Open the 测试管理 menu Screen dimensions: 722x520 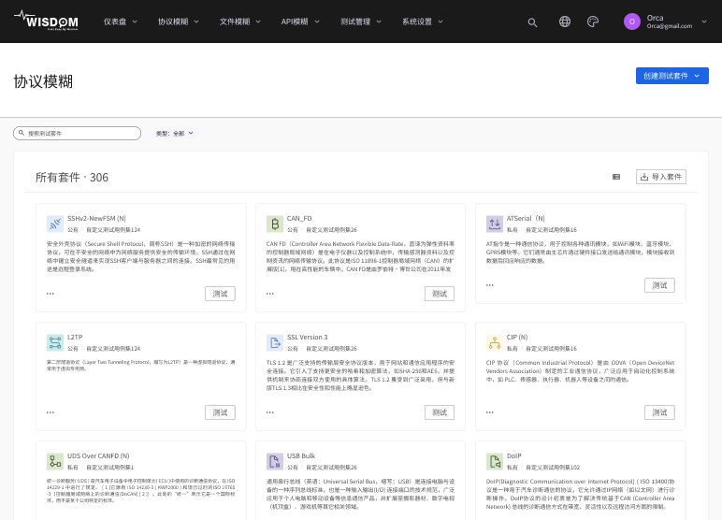click(361, 22)
